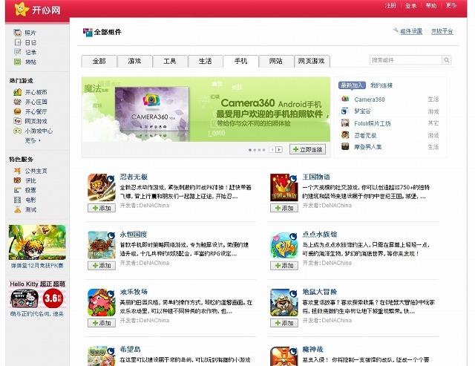Click 登录 link in header
The width and height of the screenshot is (475, 366).
pyautogui.click(x=410, y=5)
